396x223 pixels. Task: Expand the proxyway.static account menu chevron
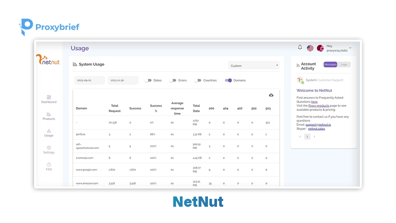tap(350, 48)
